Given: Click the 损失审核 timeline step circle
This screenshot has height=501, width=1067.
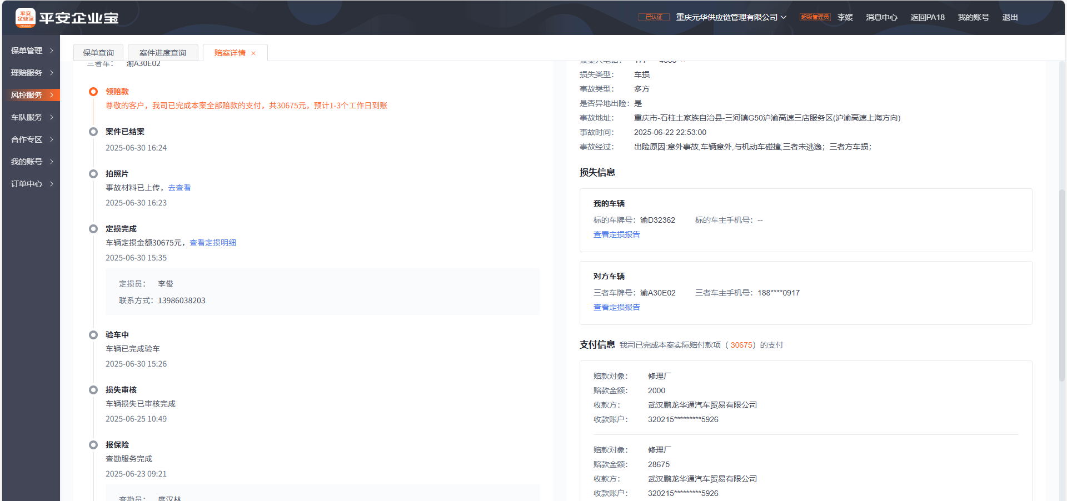Looking at the screenshot, I should click(x=93, y=390).
